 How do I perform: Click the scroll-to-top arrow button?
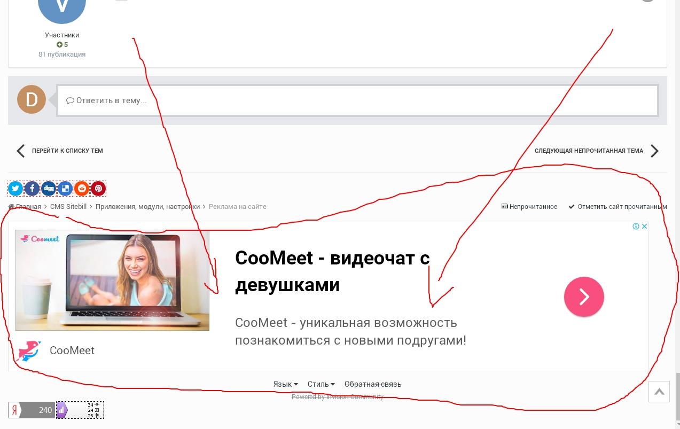[659, 392]
